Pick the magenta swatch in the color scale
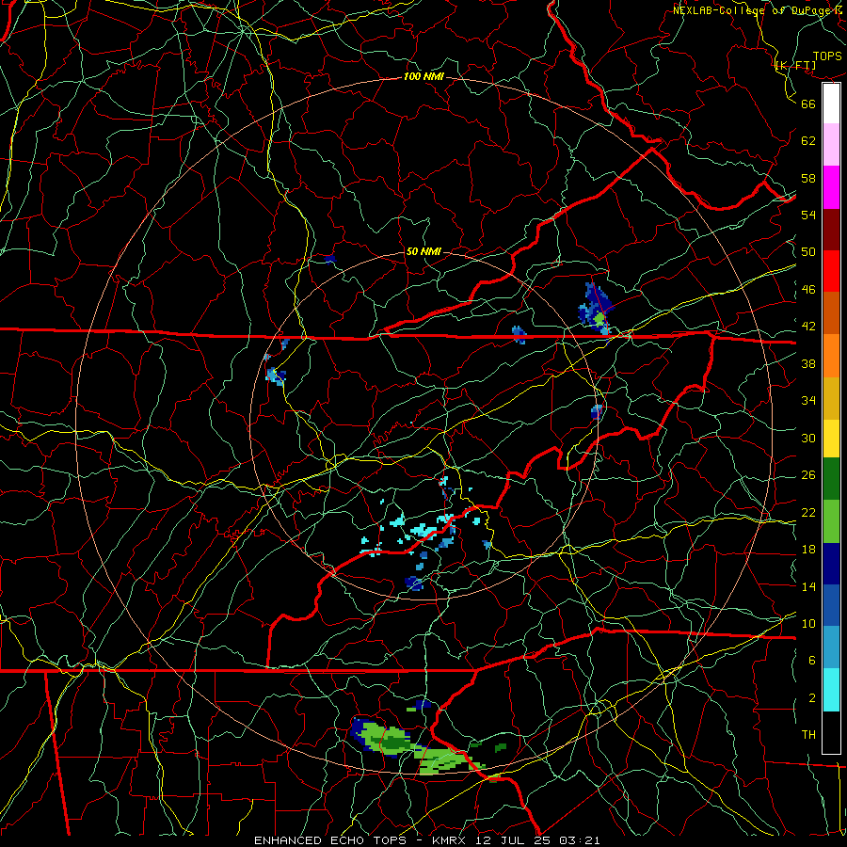The width and height of the screenshot is (847, 847). coord(831,187)
